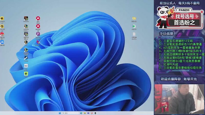Viewport: 205px width, 115px height.
Task: Click the taskbar search box
Action: pyautogui.click(x=71, y=113)
